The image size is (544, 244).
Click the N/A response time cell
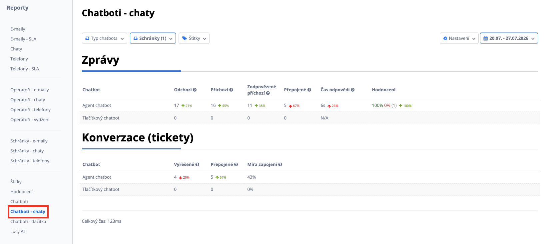pos(324,118)
